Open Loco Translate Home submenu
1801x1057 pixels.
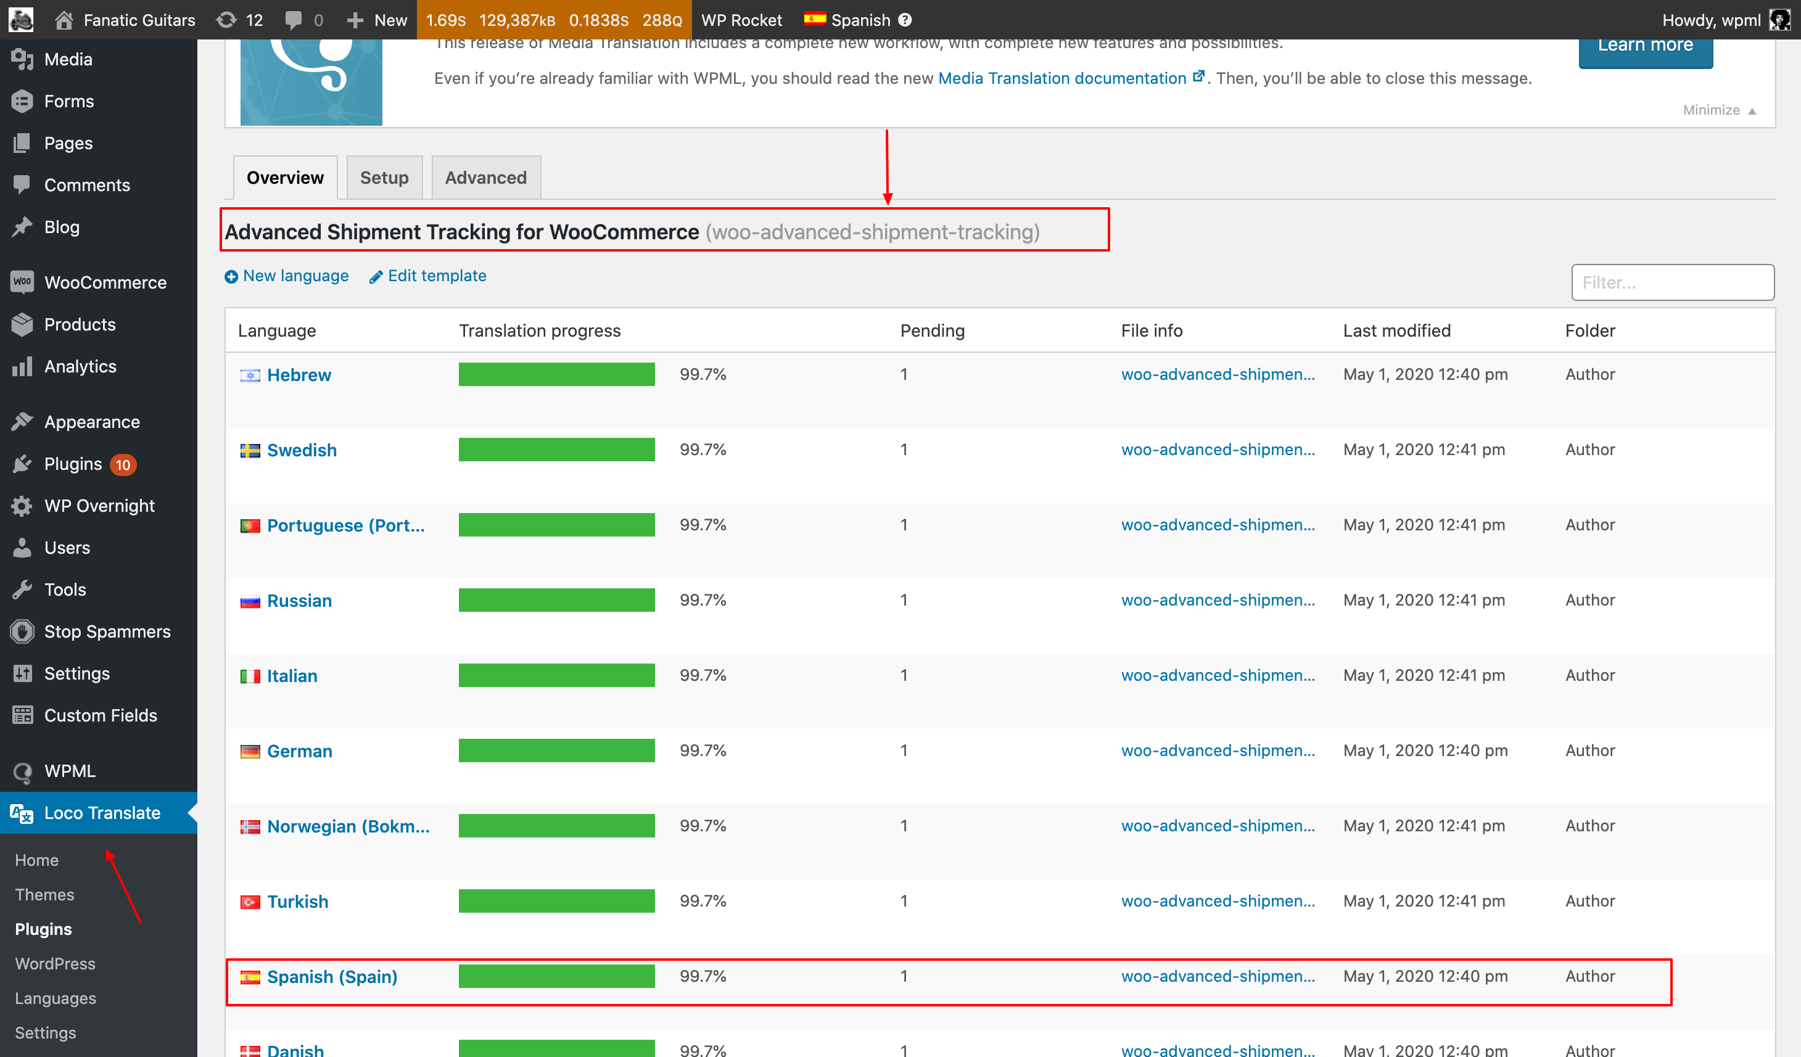[x=36, y=860]
